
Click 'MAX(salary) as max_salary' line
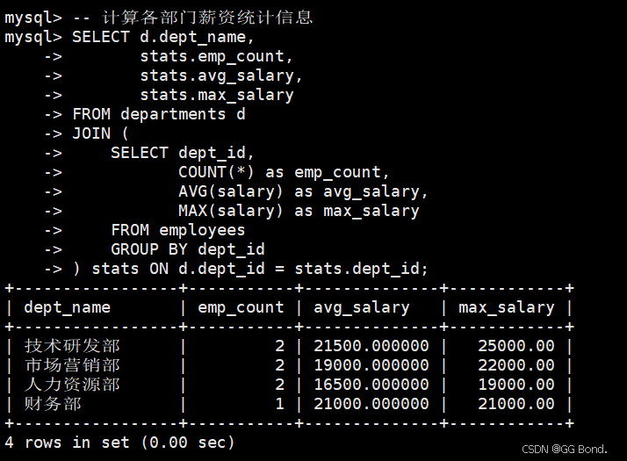click(x=299, y=211)
